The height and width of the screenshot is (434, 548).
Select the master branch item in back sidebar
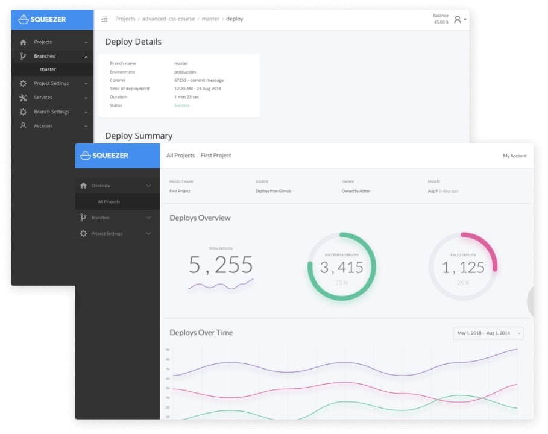(52, 69)
